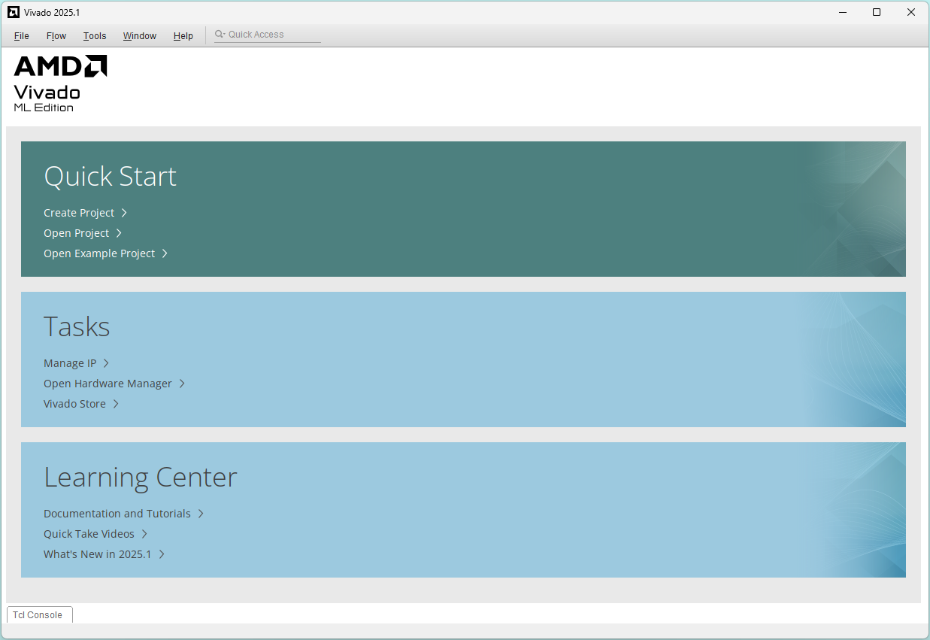Type in the Quick Access search field
The width and height of the screenshot is (930, 640).
272,35
